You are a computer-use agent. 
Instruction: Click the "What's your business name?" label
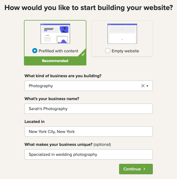tap(52, 99)
